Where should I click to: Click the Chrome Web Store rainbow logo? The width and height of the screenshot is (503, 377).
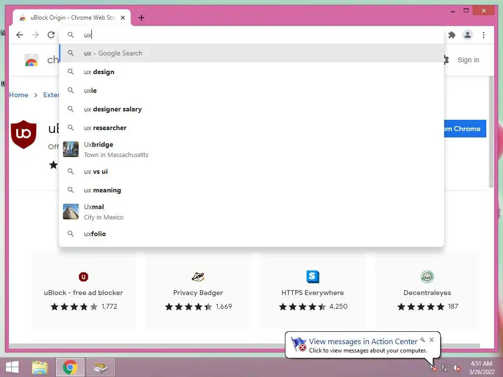click(x=31, y=60)
